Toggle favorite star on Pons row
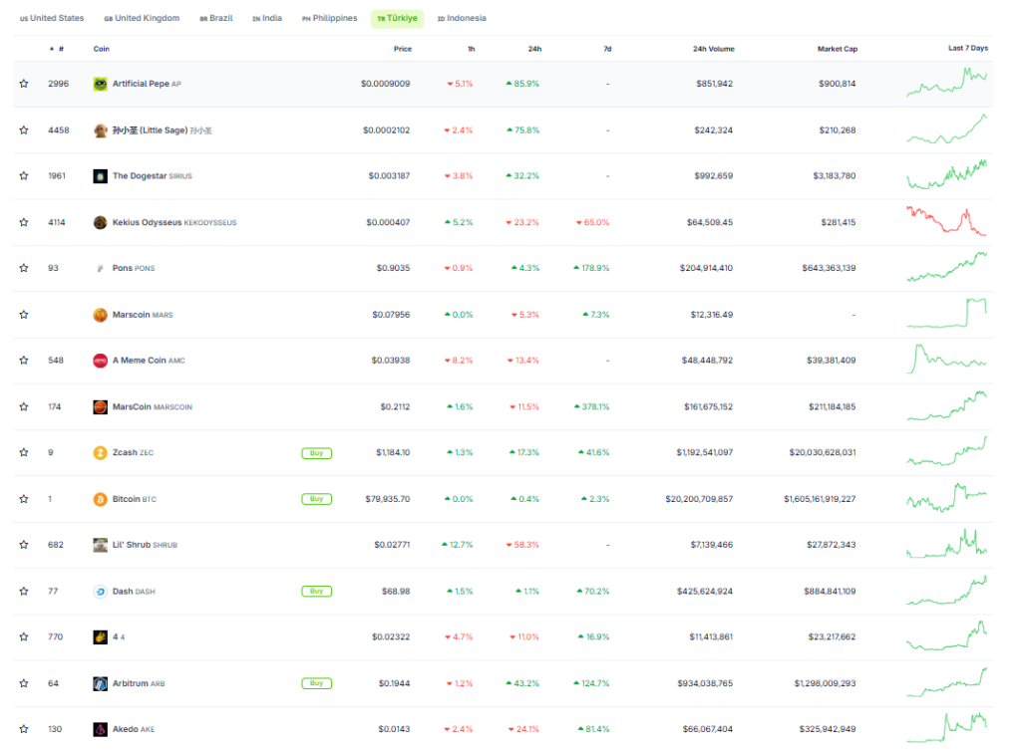This screenshot has height=751, width=1021. pos(24,268)
